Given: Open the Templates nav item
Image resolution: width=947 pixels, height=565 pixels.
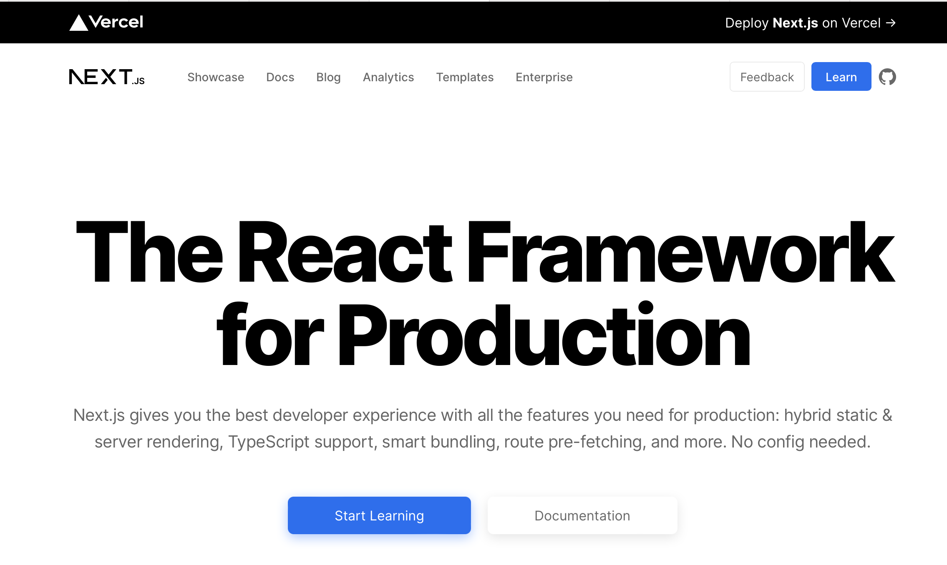Looking at the screenshot, I should click(x=465, y=77).
